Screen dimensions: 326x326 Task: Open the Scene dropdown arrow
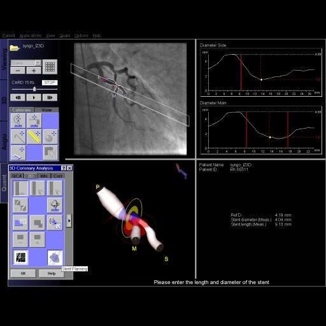[38, 63]
